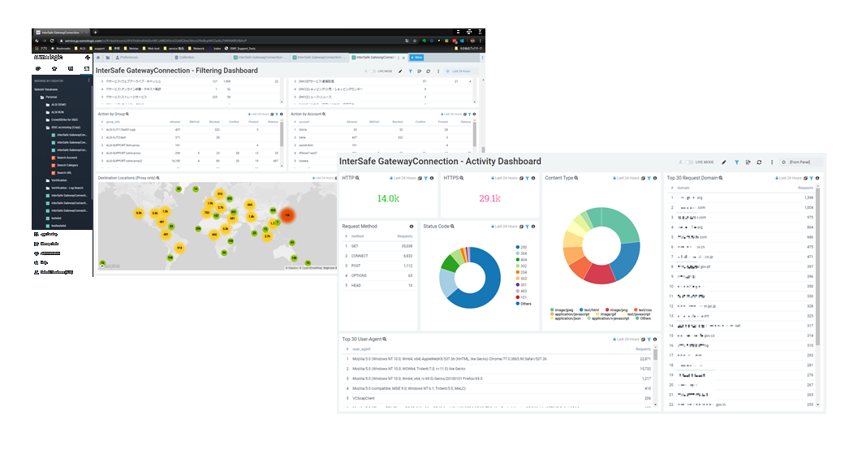The image size is (858, 454).
Task: Click the blue New tab button
Action: pos(416,58)
